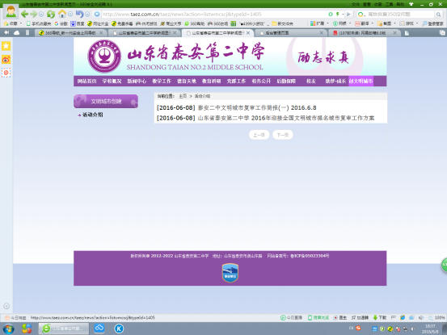447x335 pixels.
Task: Expand the back history dropdown arrow
Action: point(41,14)
